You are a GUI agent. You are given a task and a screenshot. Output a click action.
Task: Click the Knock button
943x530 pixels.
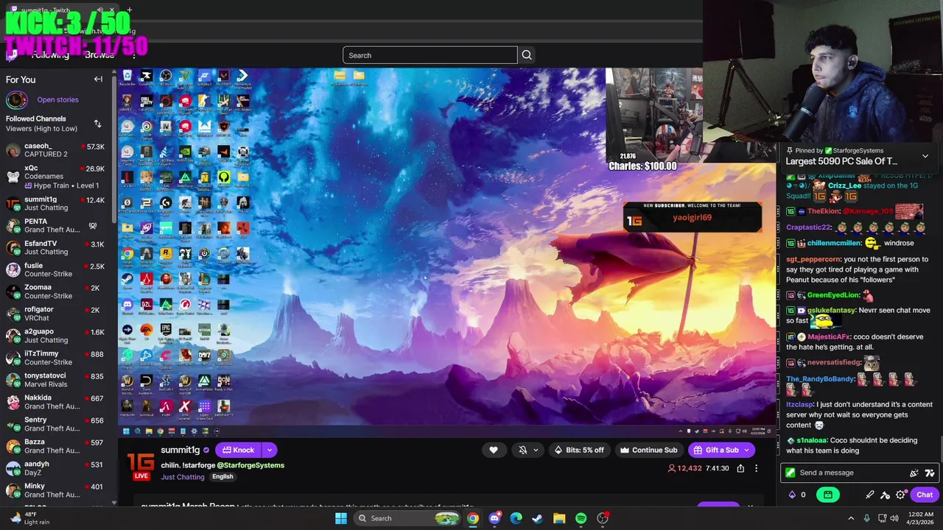click(238, 450)
